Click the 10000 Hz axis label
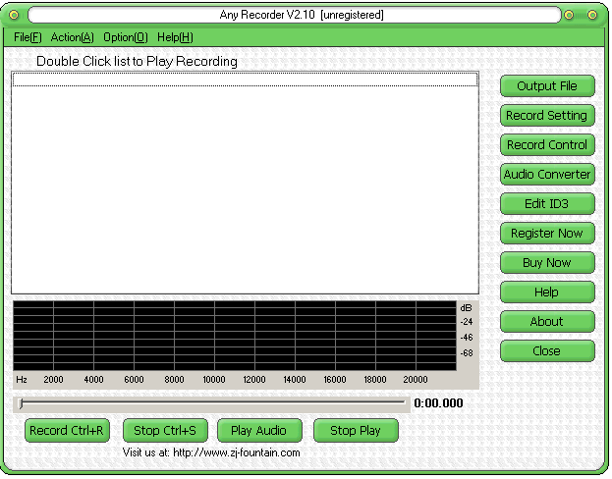Screen dimensions: 612x479 [x=214, y=380]
